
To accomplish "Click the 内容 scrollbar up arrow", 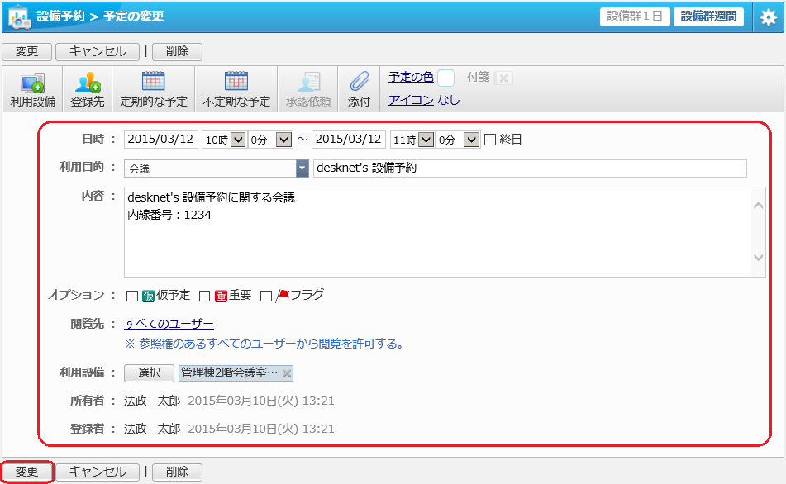I will point(759,206).
